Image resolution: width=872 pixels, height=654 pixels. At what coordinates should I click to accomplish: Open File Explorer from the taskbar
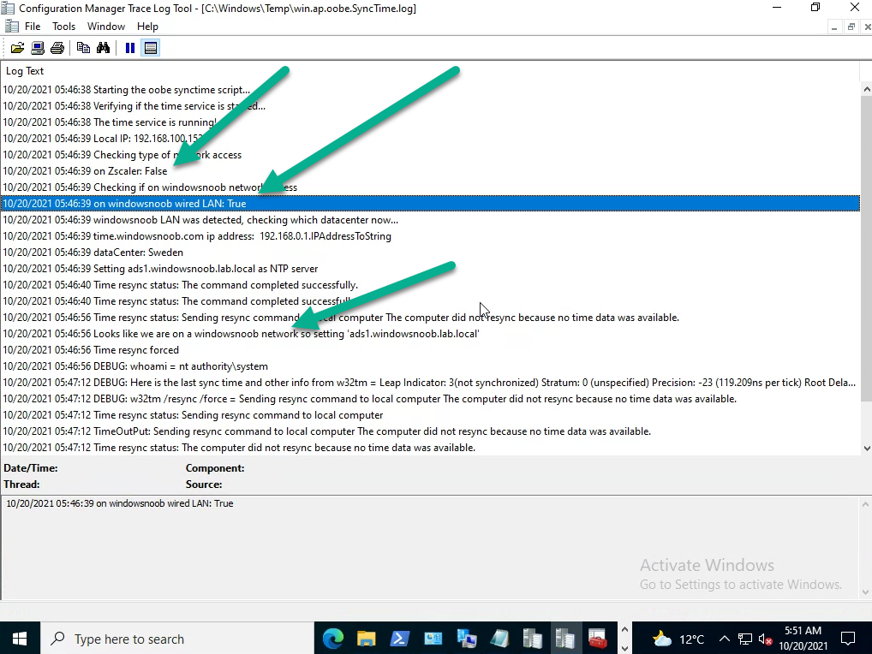(x=367, y=639)
